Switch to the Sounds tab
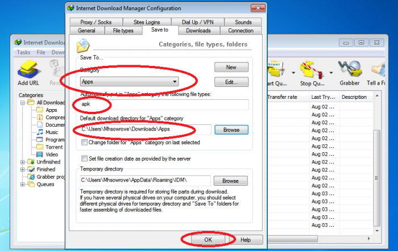Image resolution: width=398 pixels, height=251 pixels. (243, 22)
